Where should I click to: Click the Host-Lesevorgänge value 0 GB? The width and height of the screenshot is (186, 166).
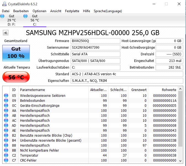pyautogui.click(x=169, y=41)
